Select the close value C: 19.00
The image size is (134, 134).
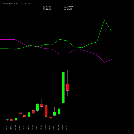click(47, 7)
